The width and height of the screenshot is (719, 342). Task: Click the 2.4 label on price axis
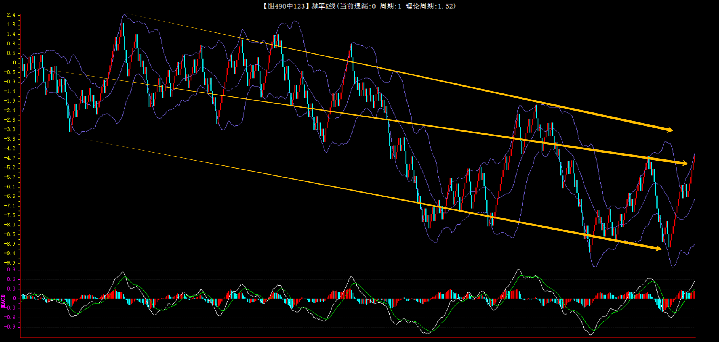tap(11, 15)
